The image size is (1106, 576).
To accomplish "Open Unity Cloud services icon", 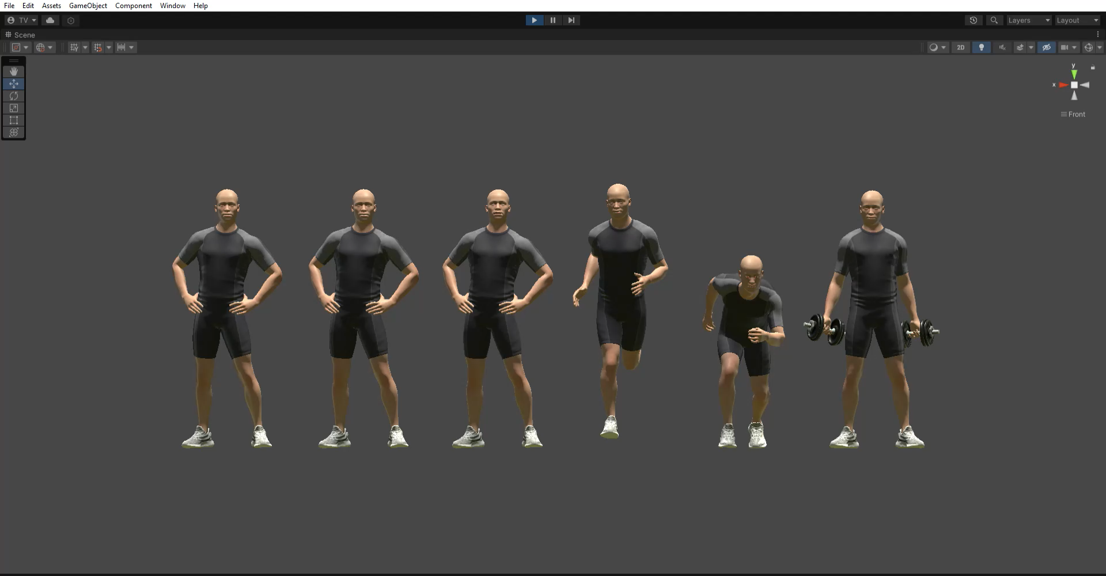I will 50,20.
